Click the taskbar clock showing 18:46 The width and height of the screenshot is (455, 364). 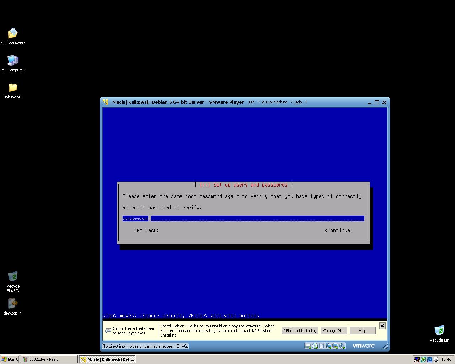[x=446, y=359]
